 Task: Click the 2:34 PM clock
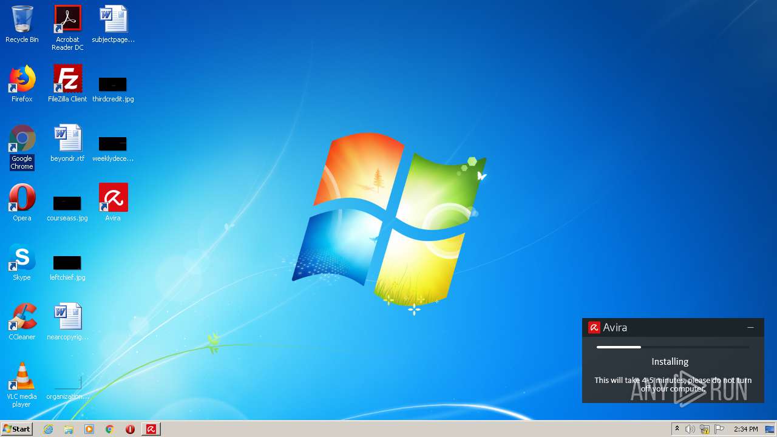[x=746, y=429]
